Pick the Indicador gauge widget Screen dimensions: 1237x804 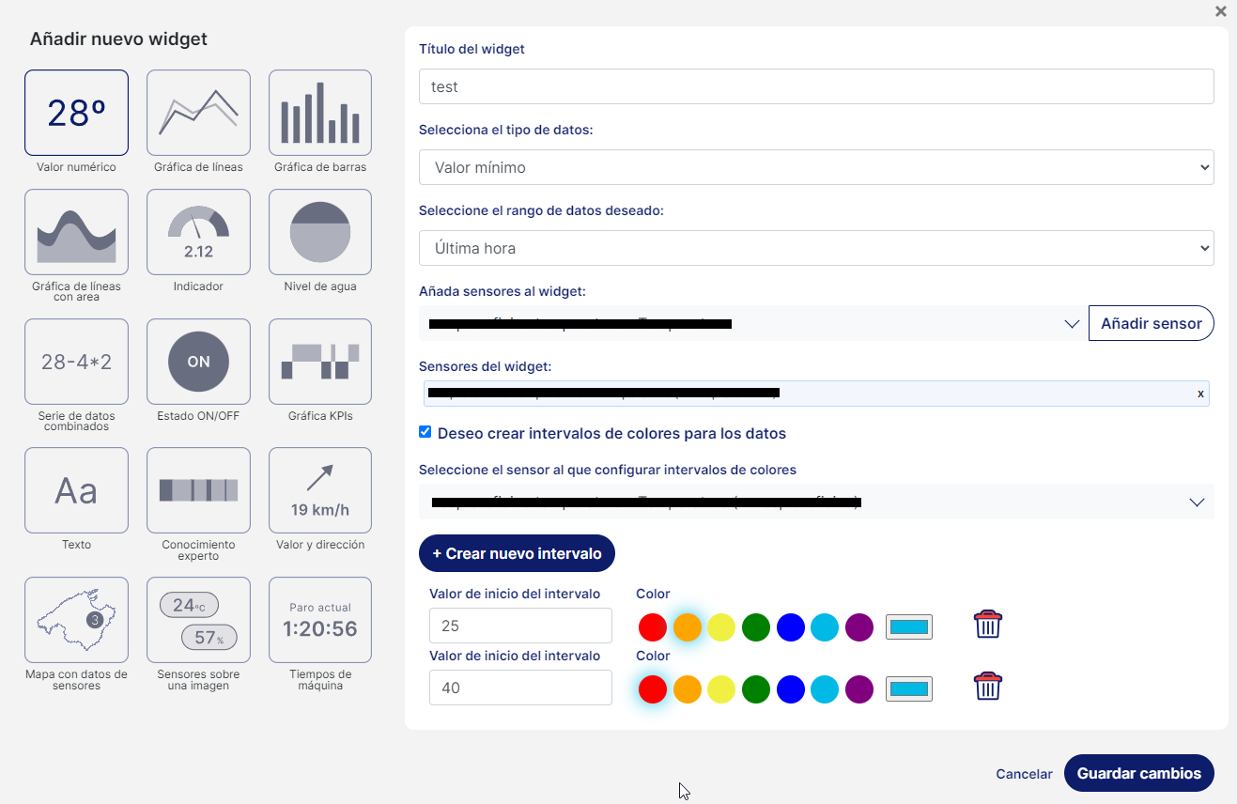(198, 232)
